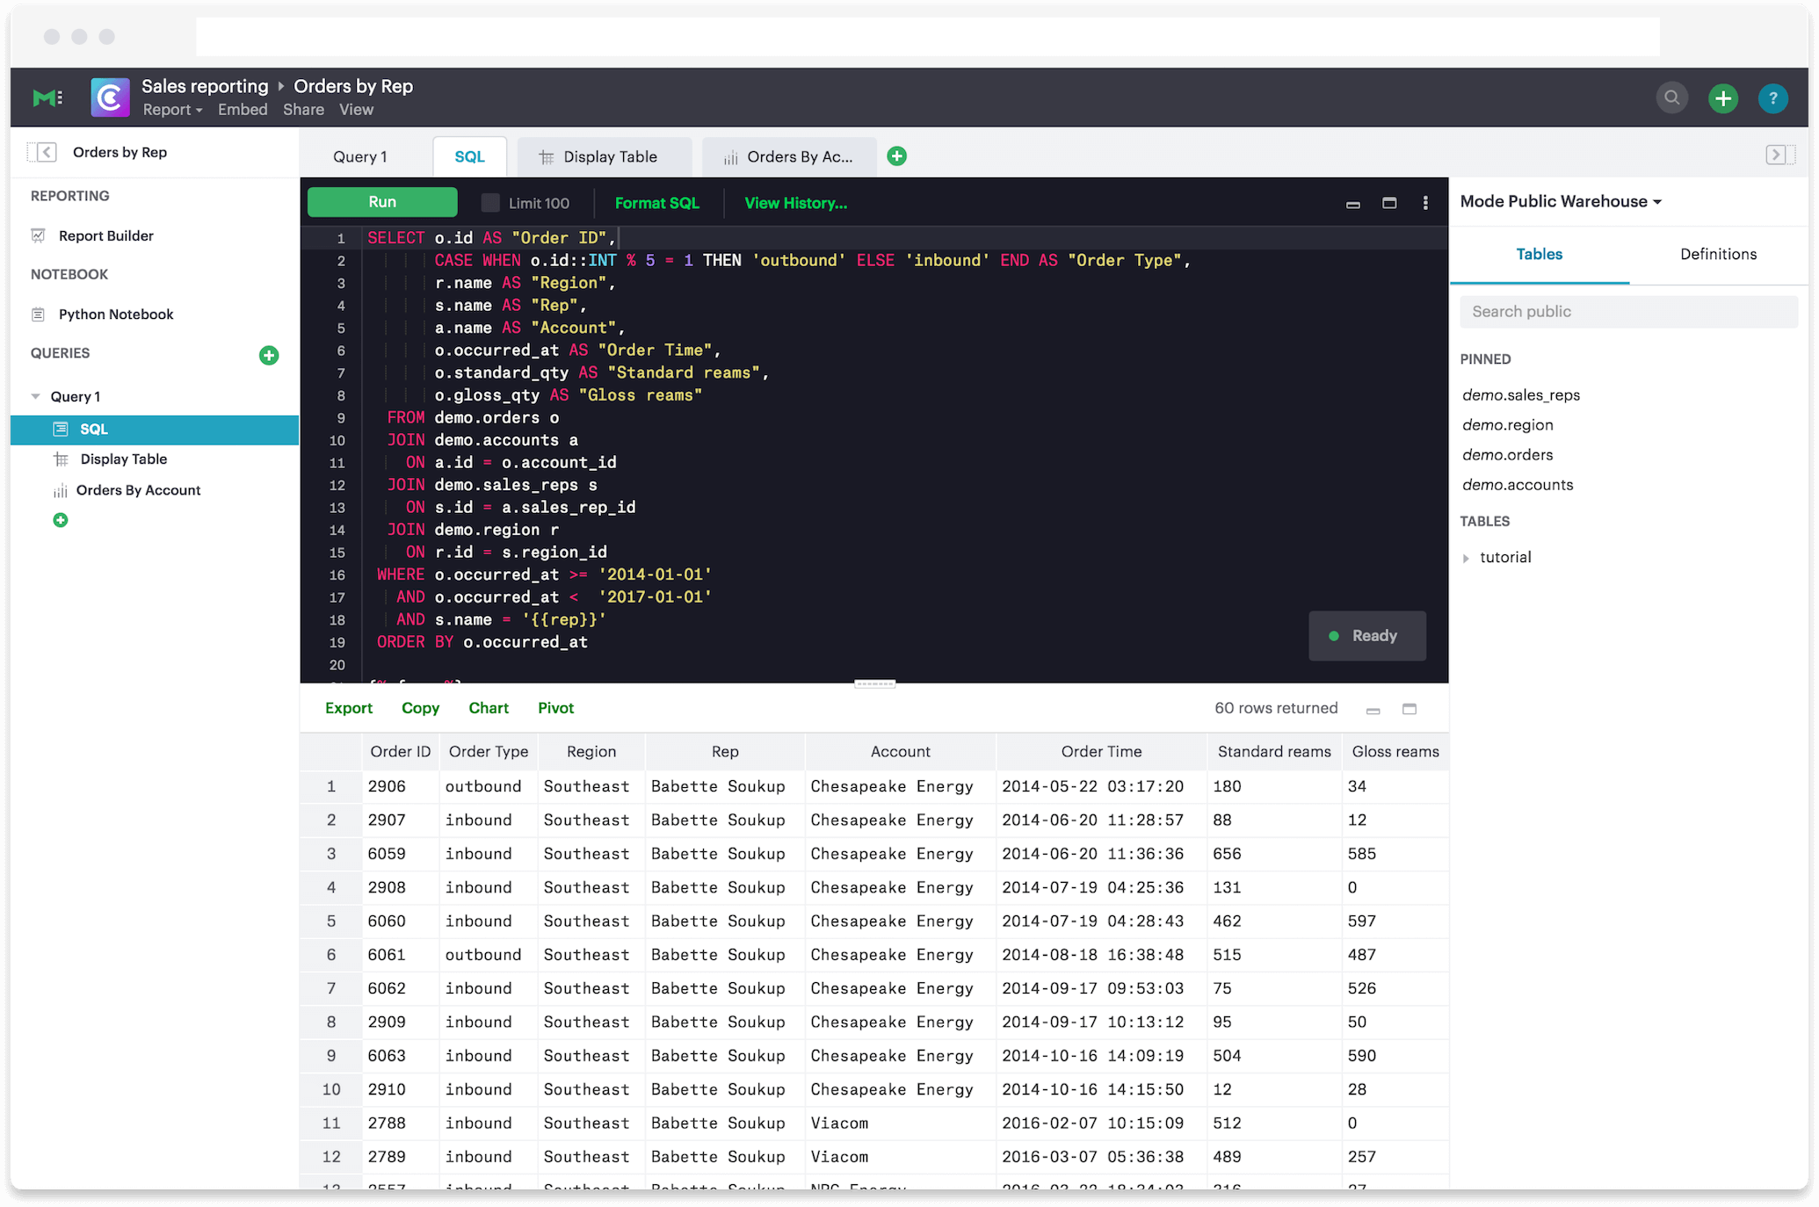
Task: Open the Python Notebook
Action: pyautogui.click(x=115, y=314)
